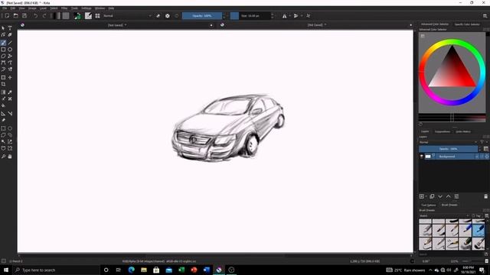Delete the selected layer
Viewport: 490px width, 275px height.
point(485,197)
